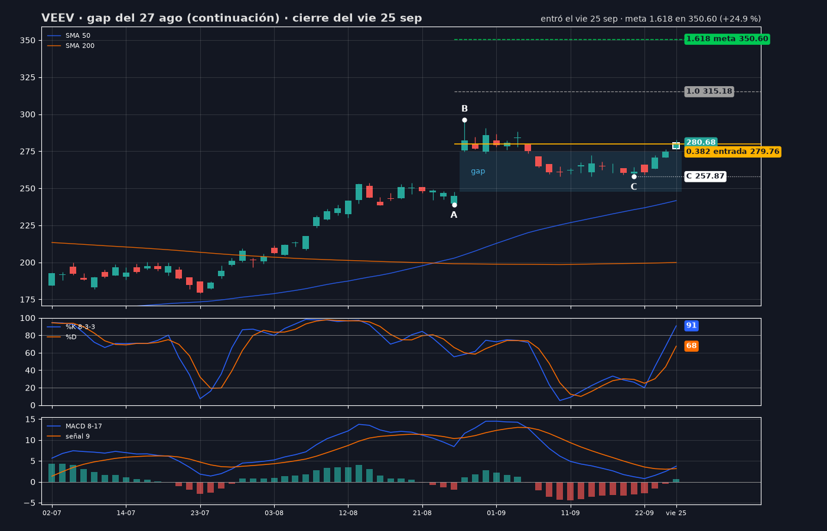Click the 'gap' label in the shaded zone

coord(478,172)
